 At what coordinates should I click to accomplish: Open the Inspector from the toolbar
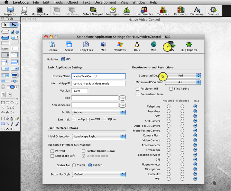(10, 11)
